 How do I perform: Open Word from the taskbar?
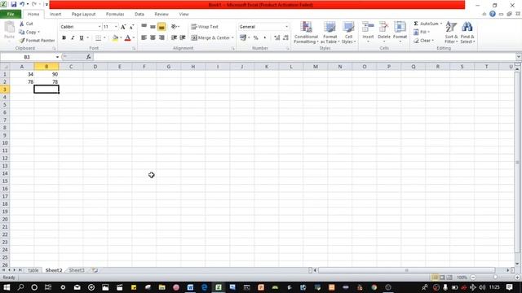tap(190, 287)
